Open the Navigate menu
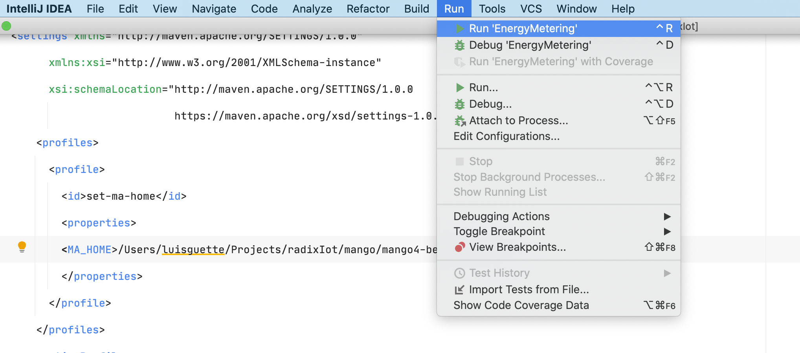 coord(214,9)
